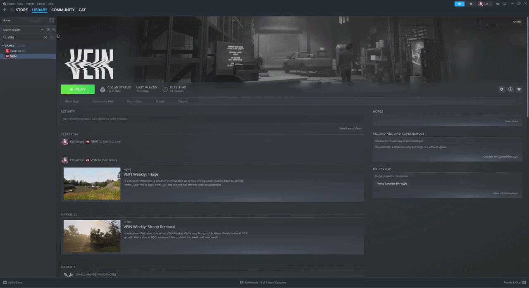Viewport: 529px width, 288px height.
Task: Enter Big Picture mode via monitor icon
Action: (x=504, y=4)
